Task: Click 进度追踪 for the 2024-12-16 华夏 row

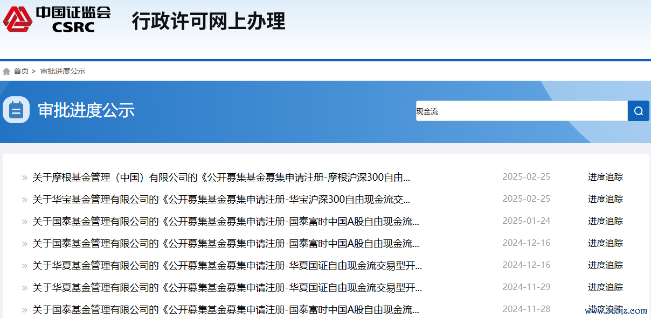Action: click(x=605, y=265)
